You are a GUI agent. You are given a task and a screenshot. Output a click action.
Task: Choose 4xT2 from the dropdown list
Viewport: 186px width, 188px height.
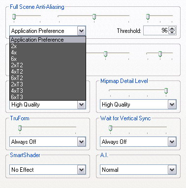pos(48,72)
